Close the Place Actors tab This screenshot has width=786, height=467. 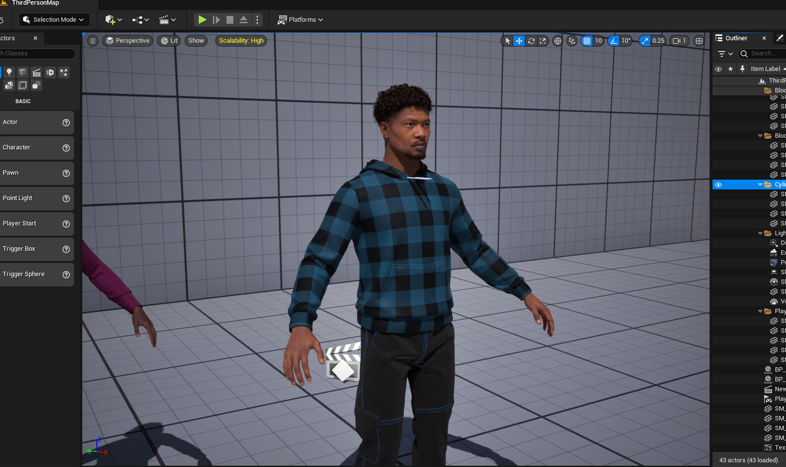tap(35, 38)
